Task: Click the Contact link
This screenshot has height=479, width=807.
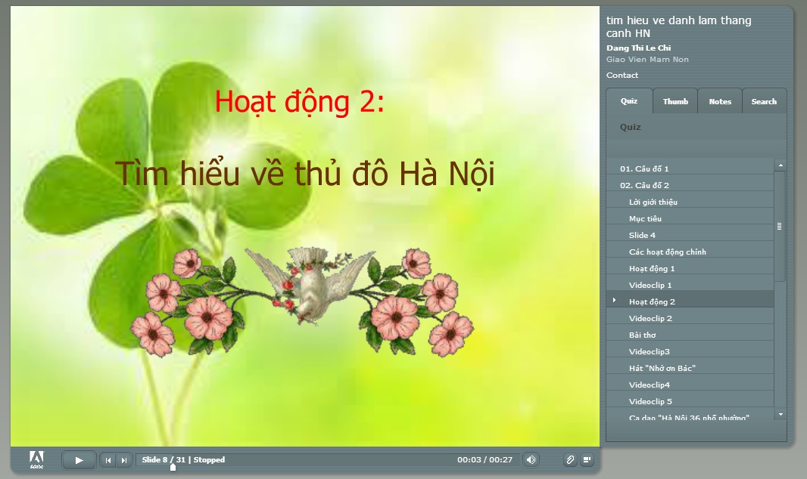Action: pyautogui.click(x=622, y=76)
